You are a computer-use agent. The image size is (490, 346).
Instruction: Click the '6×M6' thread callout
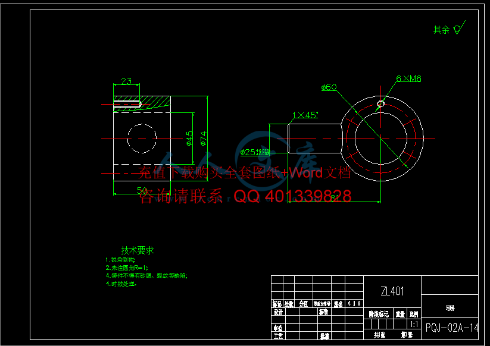409,78
